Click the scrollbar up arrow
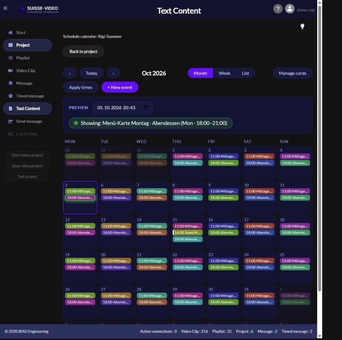The image size is (342, 340). click(319, 3)
